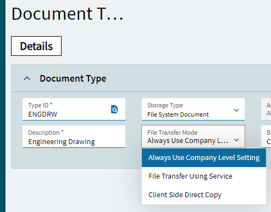Click the Description field label
Screen dimensions: 271x212
tap(46, 133)
